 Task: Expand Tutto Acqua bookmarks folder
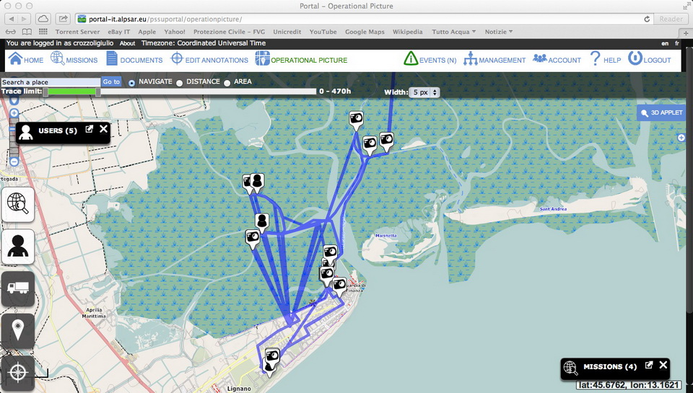tap(453, 32)
